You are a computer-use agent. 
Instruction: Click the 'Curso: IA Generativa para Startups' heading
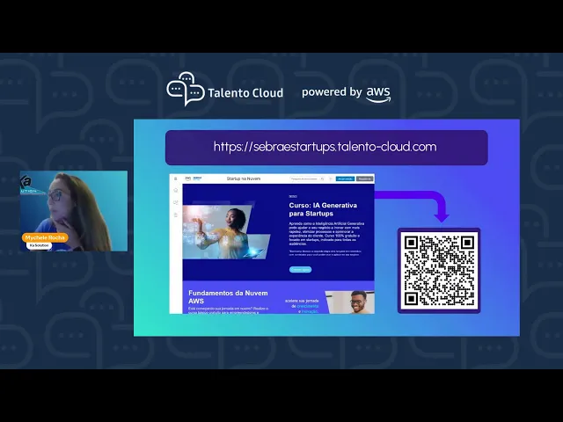323,209
